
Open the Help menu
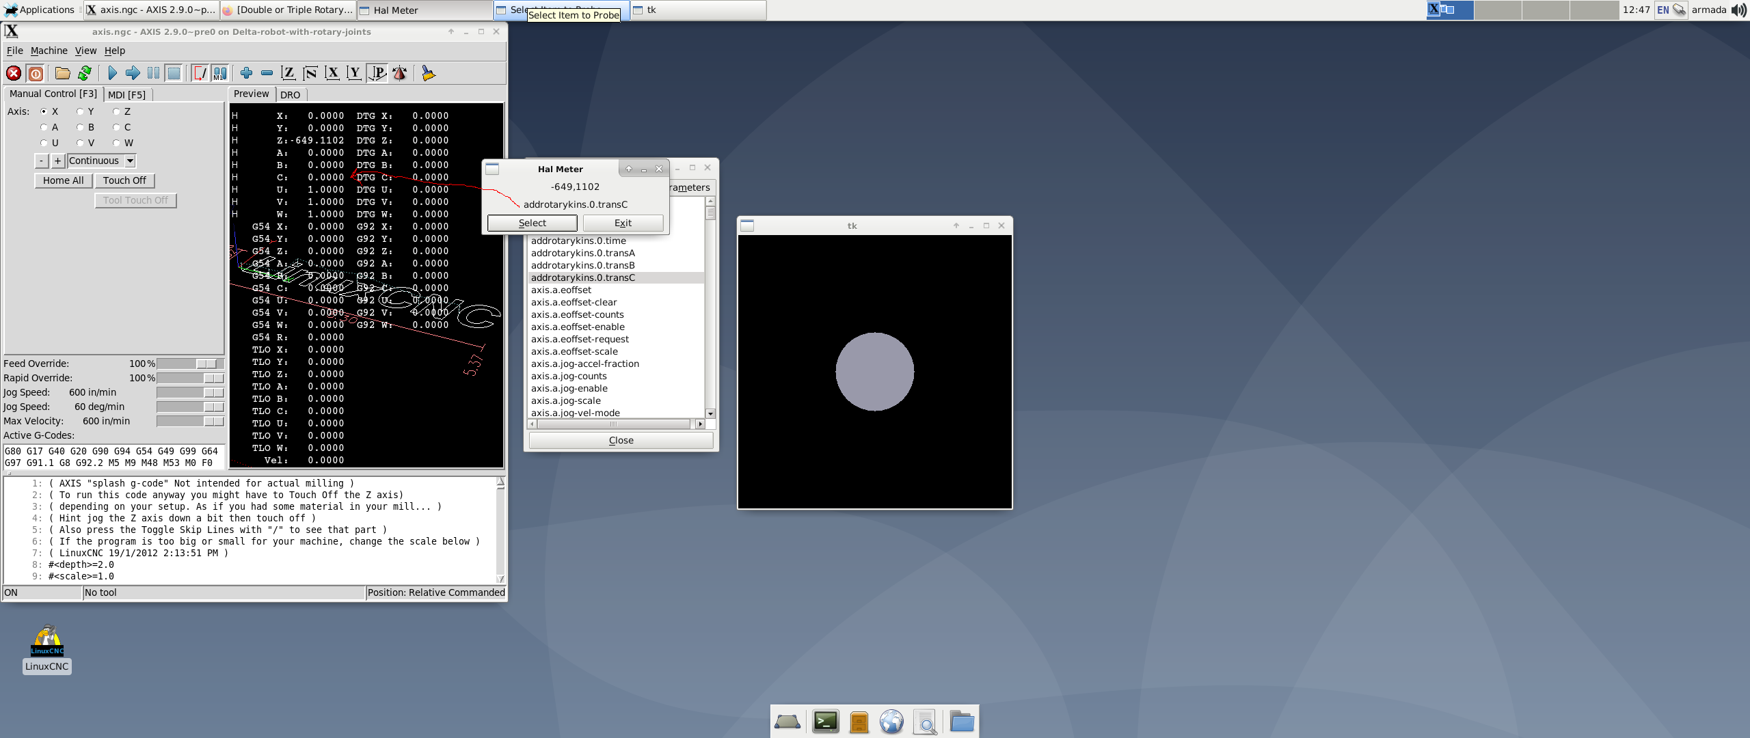[115, 51]
